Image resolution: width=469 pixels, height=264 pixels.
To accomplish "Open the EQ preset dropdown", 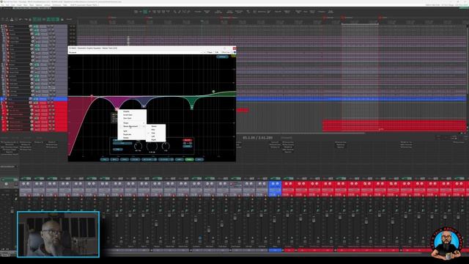I will (135, 52).
